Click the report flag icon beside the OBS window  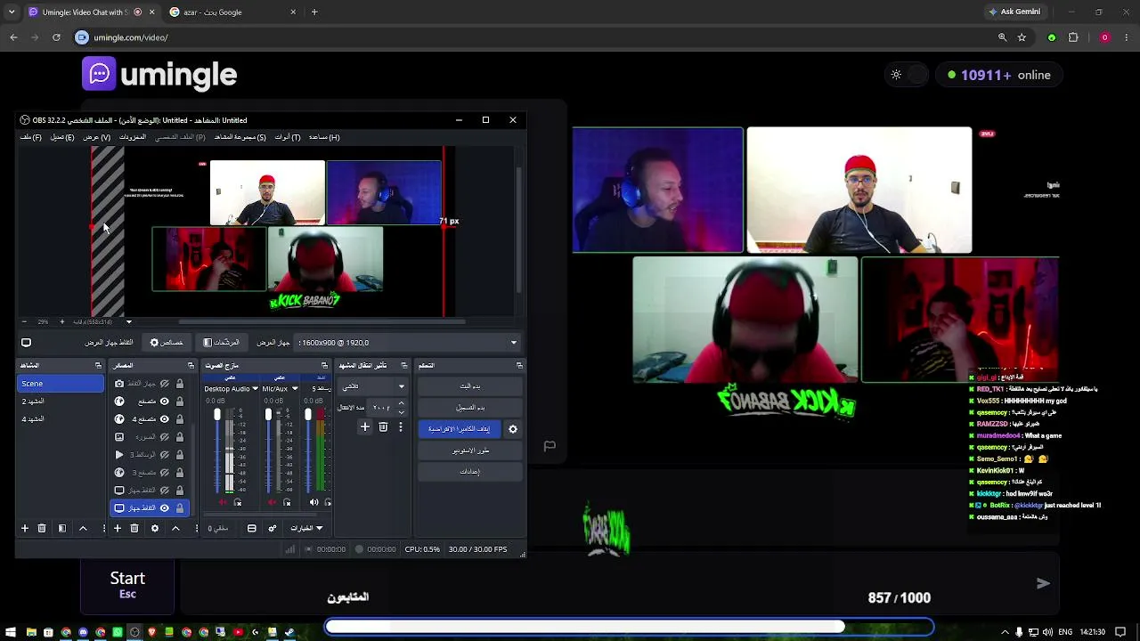pos(550,446)
